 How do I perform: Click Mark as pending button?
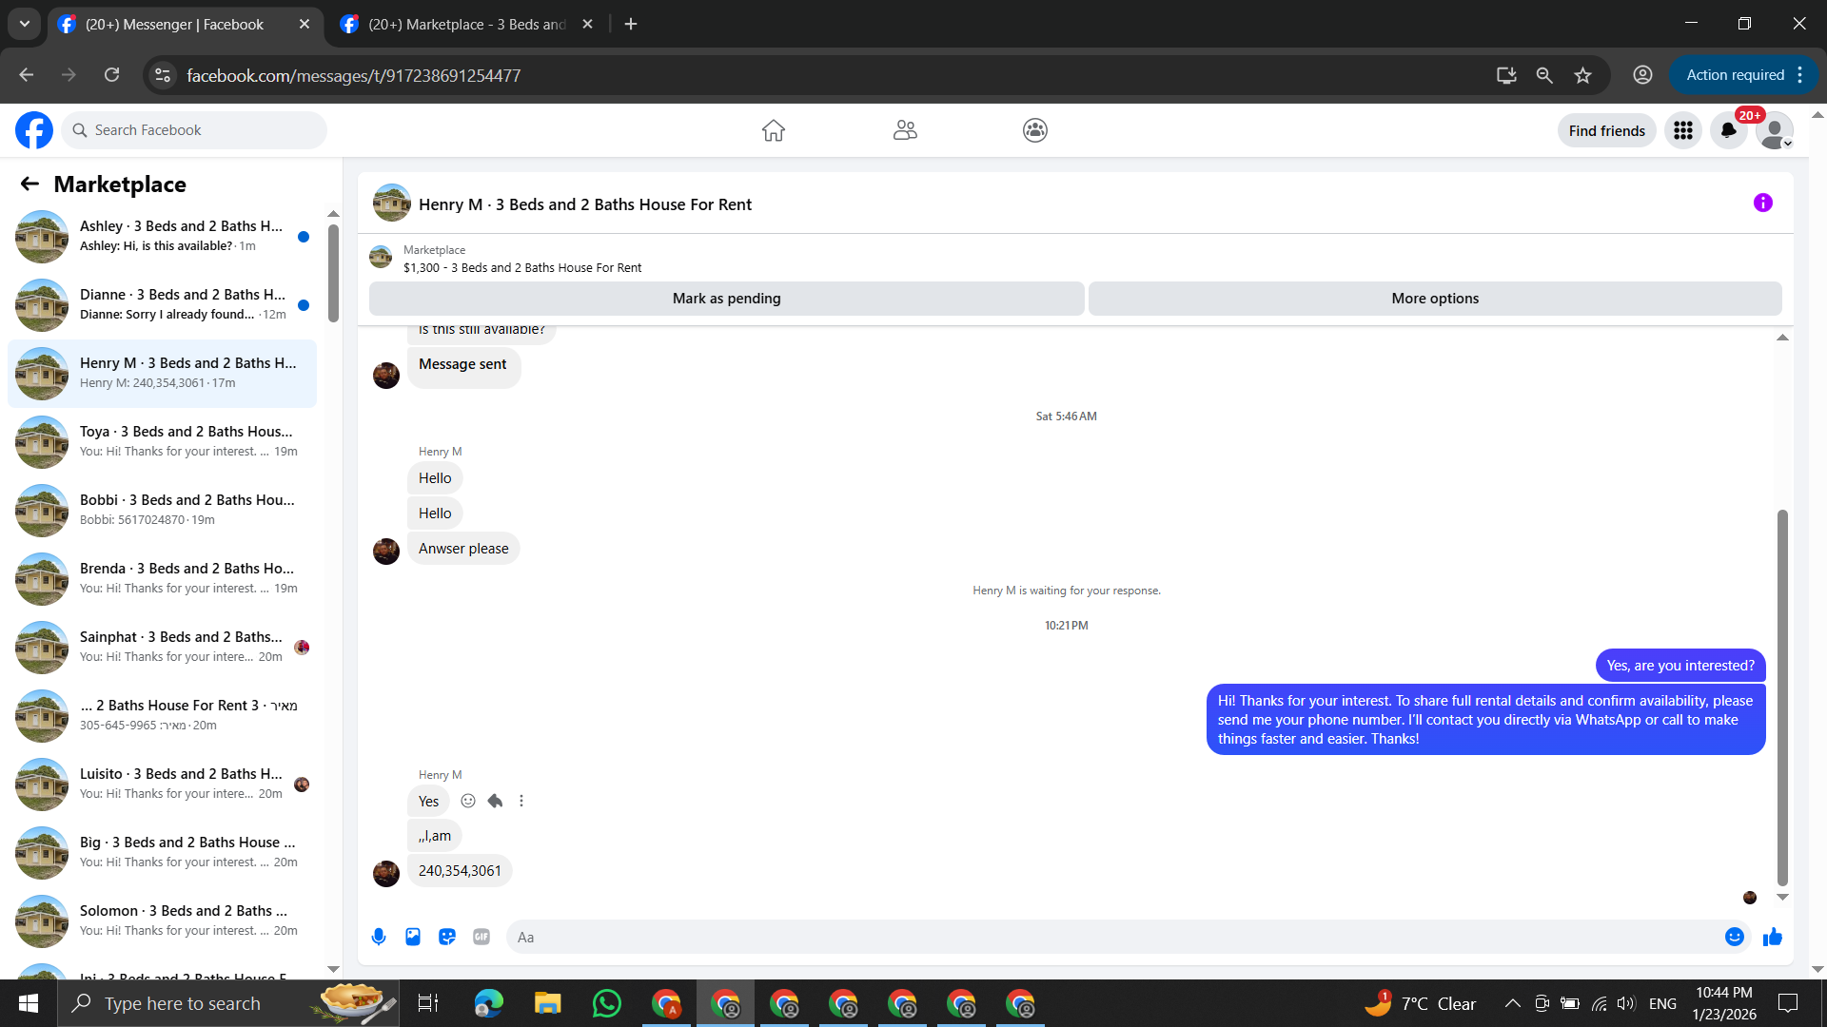tap(726, 299)
